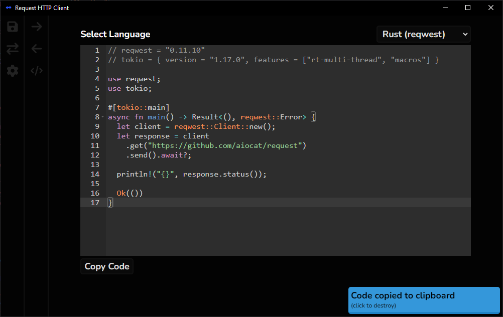Click line number 13 in the gutter
This screenshot has width=503, height=317.
[95, 165]
